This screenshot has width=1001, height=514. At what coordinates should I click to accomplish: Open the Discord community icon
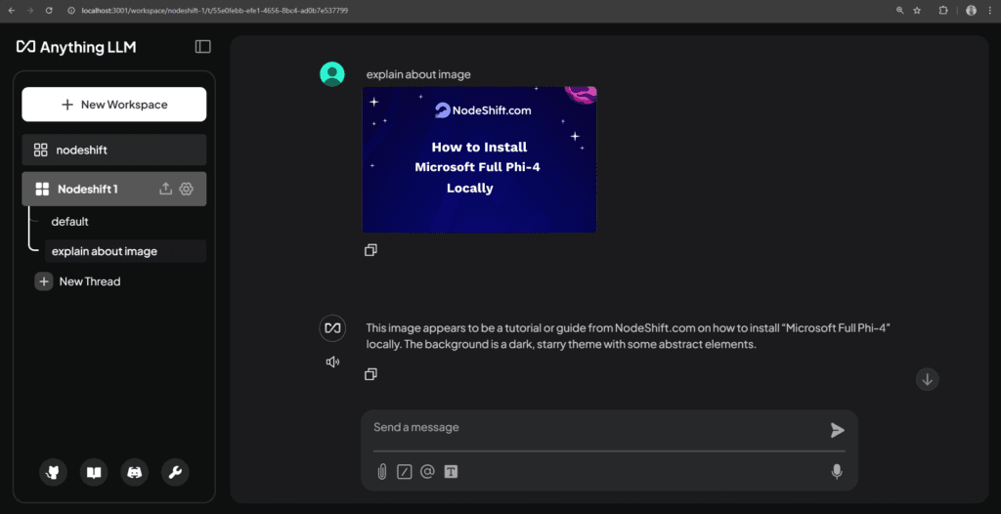(135, 473)
